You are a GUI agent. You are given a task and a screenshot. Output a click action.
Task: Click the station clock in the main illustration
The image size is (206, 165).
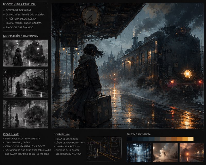tap(91, 16)
